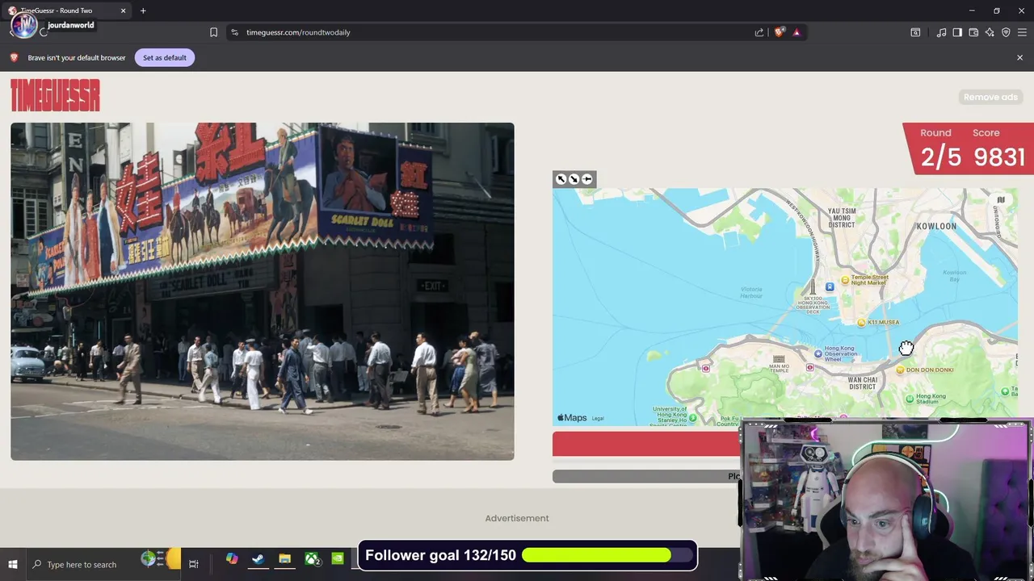Click the Victoria Harbour map label
This screenshot has width=1034, height=581.
point(751,292)
